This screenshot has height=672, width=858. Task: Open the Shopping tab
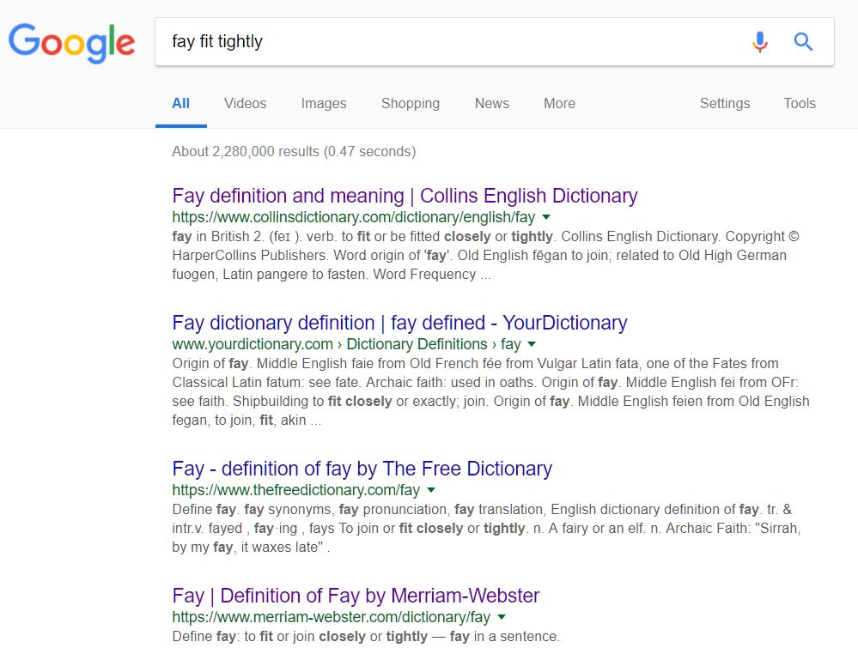click(x=411, y=103)
